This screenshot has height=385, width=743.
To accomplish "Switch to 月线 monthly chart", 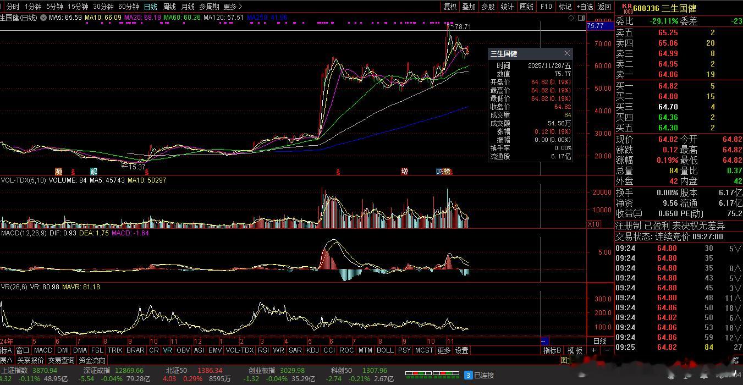I will pyautogui.click(x=188, y=7).
